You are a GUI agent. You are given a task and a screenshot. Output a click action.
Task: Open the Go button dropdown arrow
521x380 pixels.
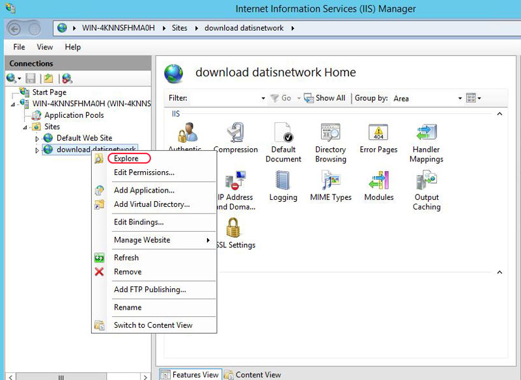[x=299, y=98]
